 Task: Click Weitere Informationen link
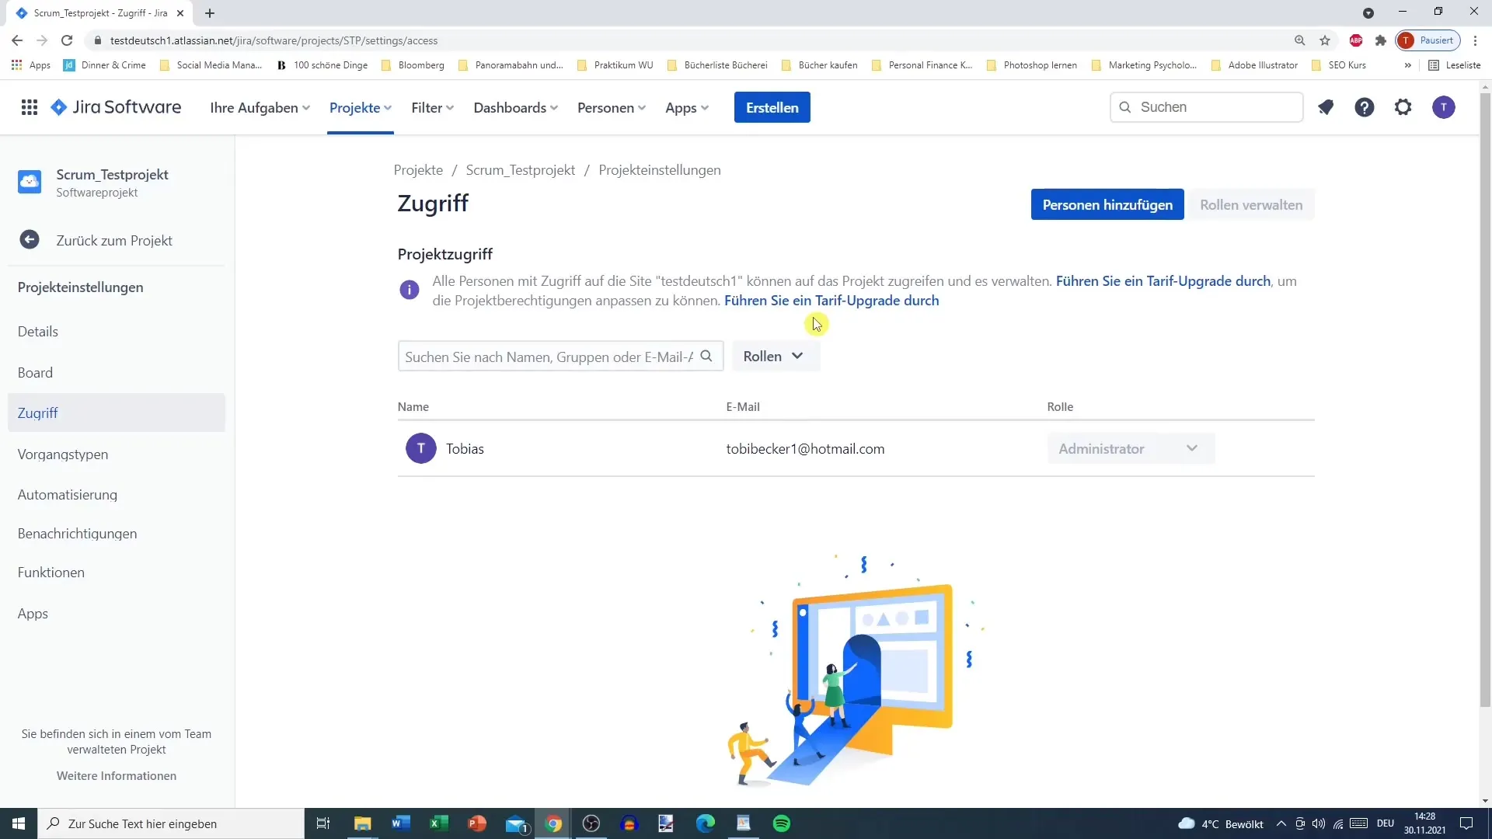point(117,776)
